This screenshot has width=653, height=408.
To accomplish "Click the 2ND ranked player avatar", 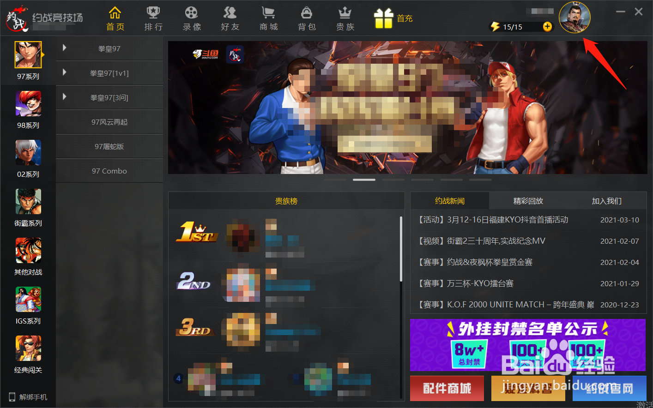I will pyautogui.click(x=241, y=284).
